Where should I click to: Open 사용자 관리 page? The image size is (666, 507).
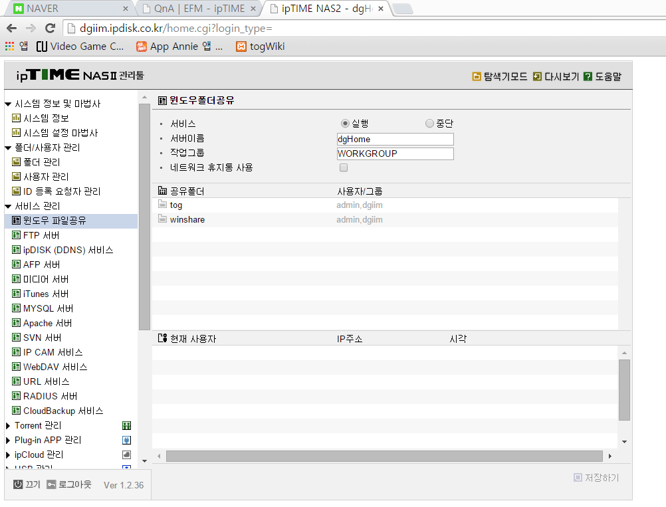tap(46, 177)
